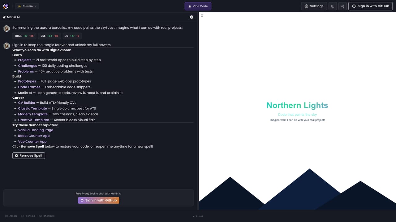Click 'Code that paints the sky' text
This screenshot has height=222, width=396.
297,114
